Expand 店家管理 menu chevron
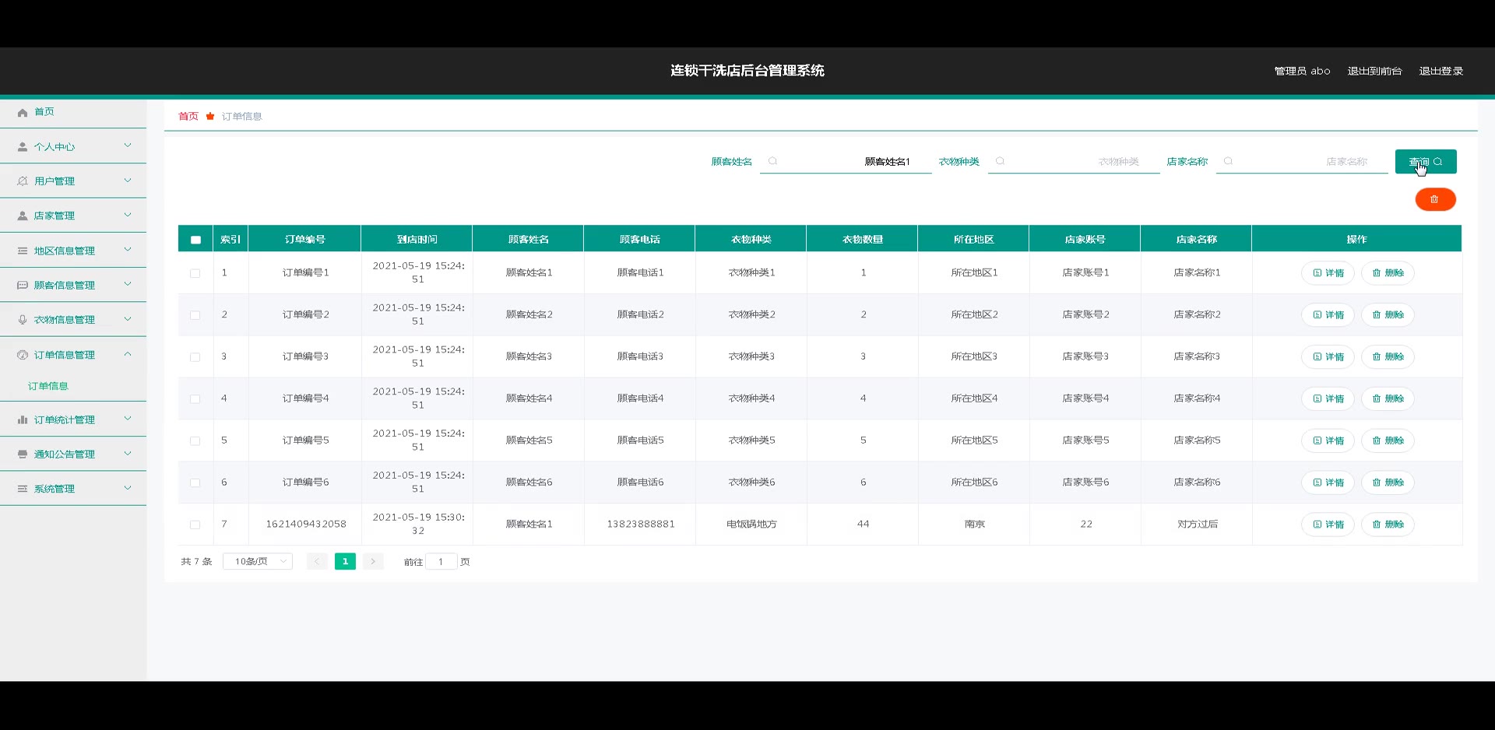Image resolution: width=1495 pixels, height=730 pixels. tap(128, 215)
